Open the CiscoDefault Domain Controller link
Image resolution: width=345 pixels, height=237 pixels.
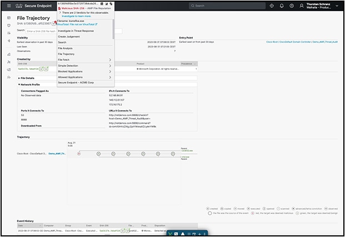coord(295,42)
